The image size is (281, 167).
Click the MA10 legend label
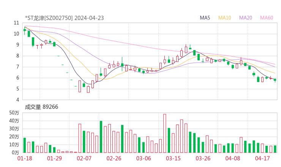224,18
